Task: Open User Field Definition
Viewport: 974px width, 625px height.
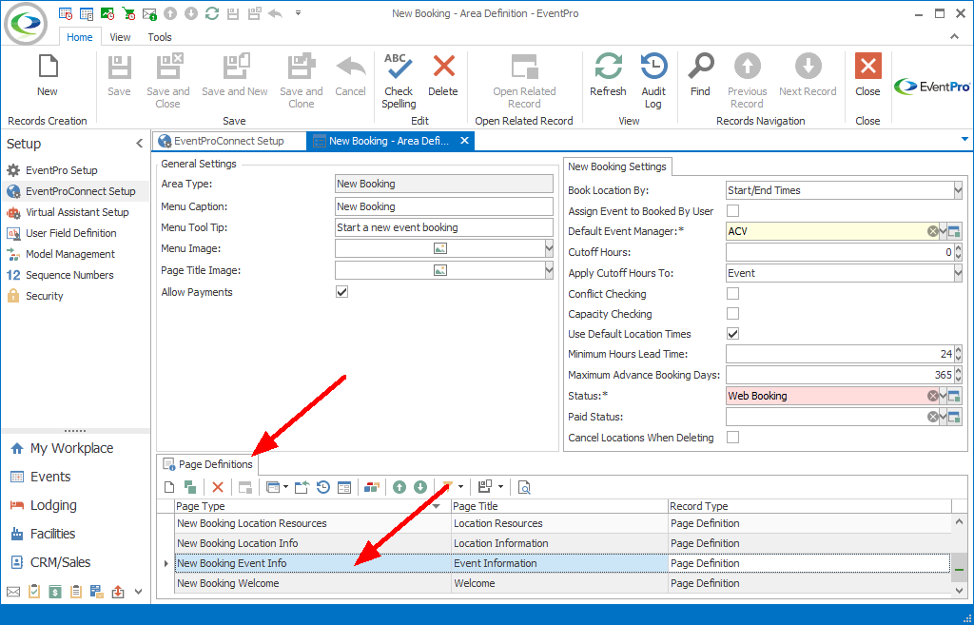Action: [70, 234]
